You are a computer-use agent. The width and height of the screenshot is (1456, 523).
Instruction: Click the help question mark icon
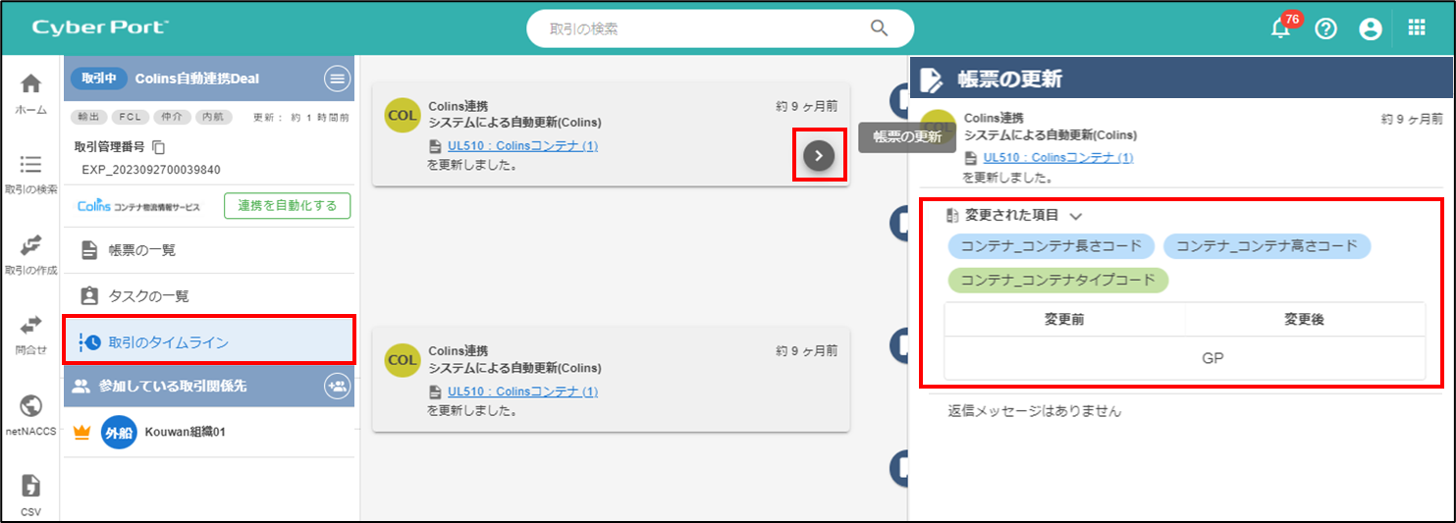[x=1325, y=28]
